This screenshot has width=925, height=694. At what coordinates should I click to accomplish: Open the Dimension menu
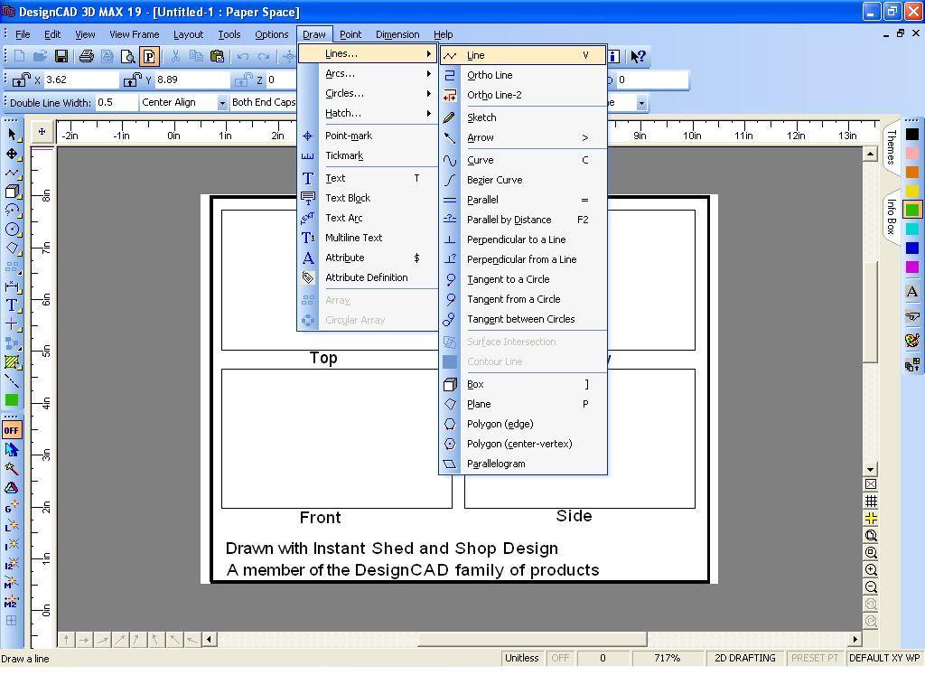coord(397,33)
